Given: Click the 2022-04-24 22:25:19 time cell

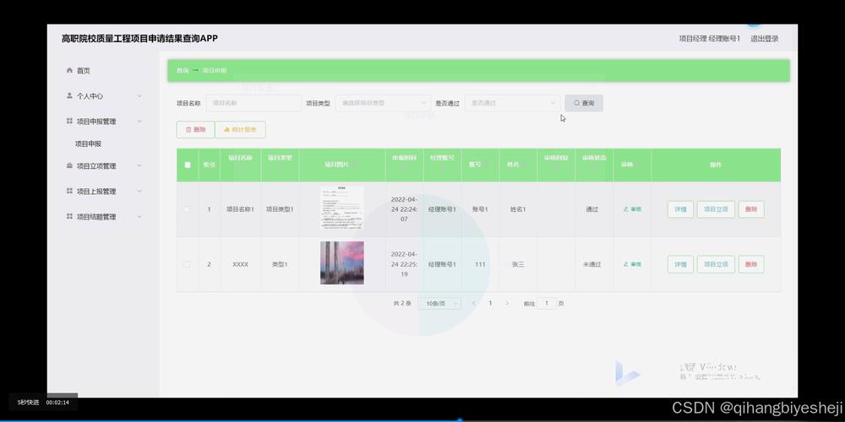Looking at the screenshot, I should tap(404, 264).
